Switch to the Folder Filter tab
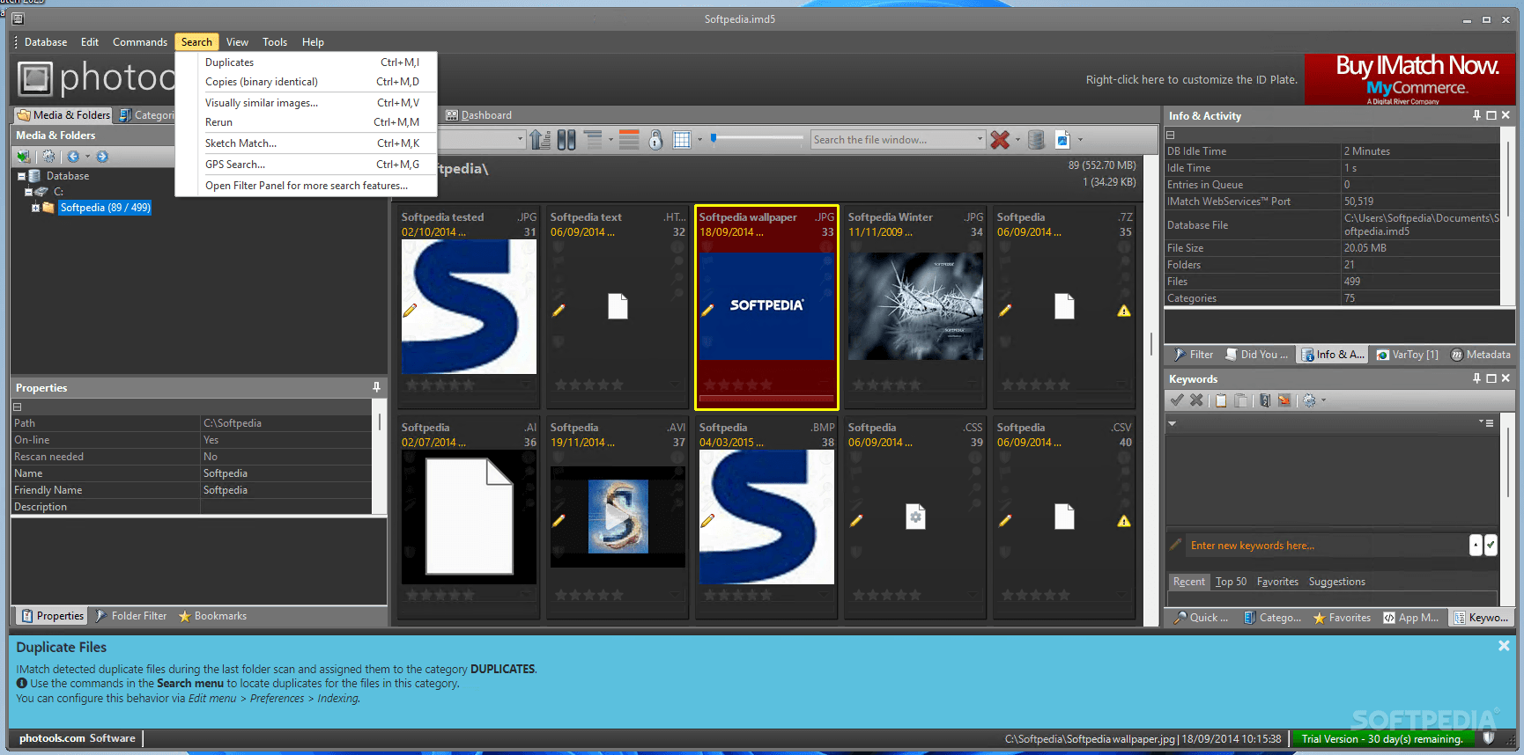Screen dimensions: 1524x755 pyautogui.click(x=131, y=616)
